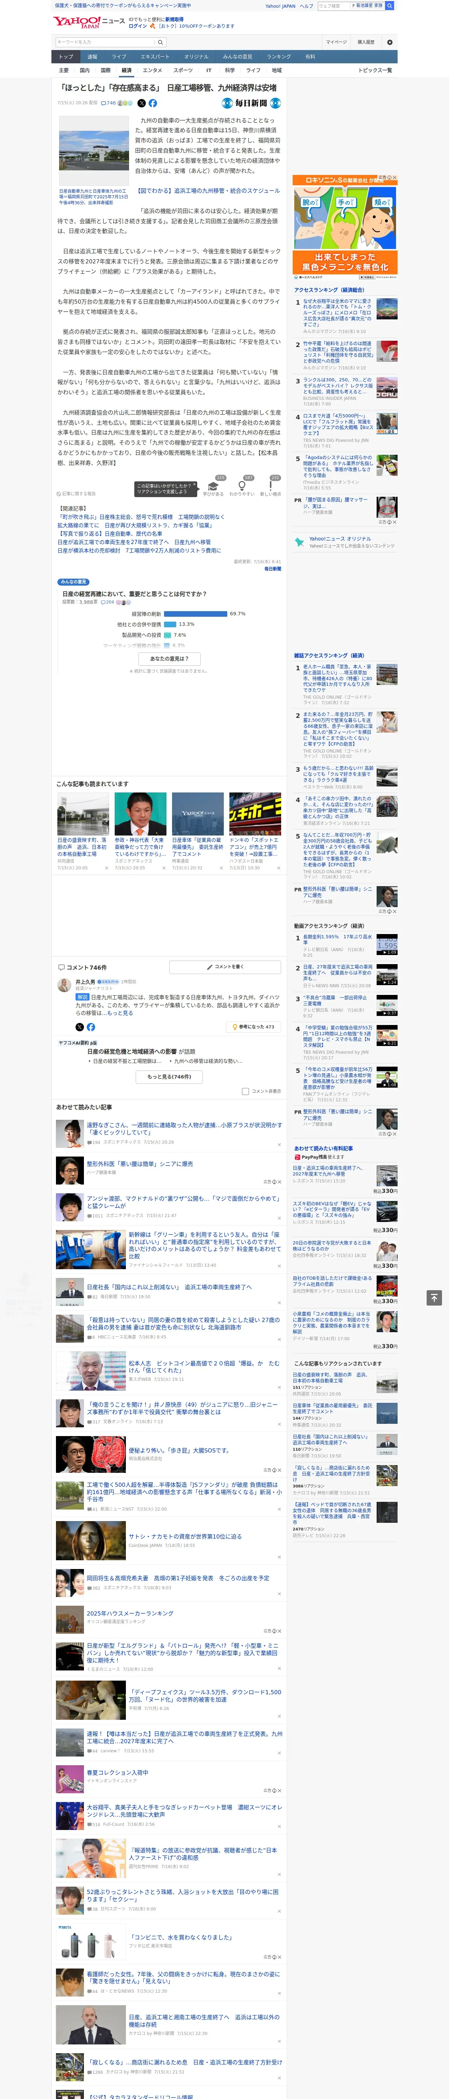449x2099 pixels.
Task: Select ライブ tab in main navigation
Action: (119, 57)
